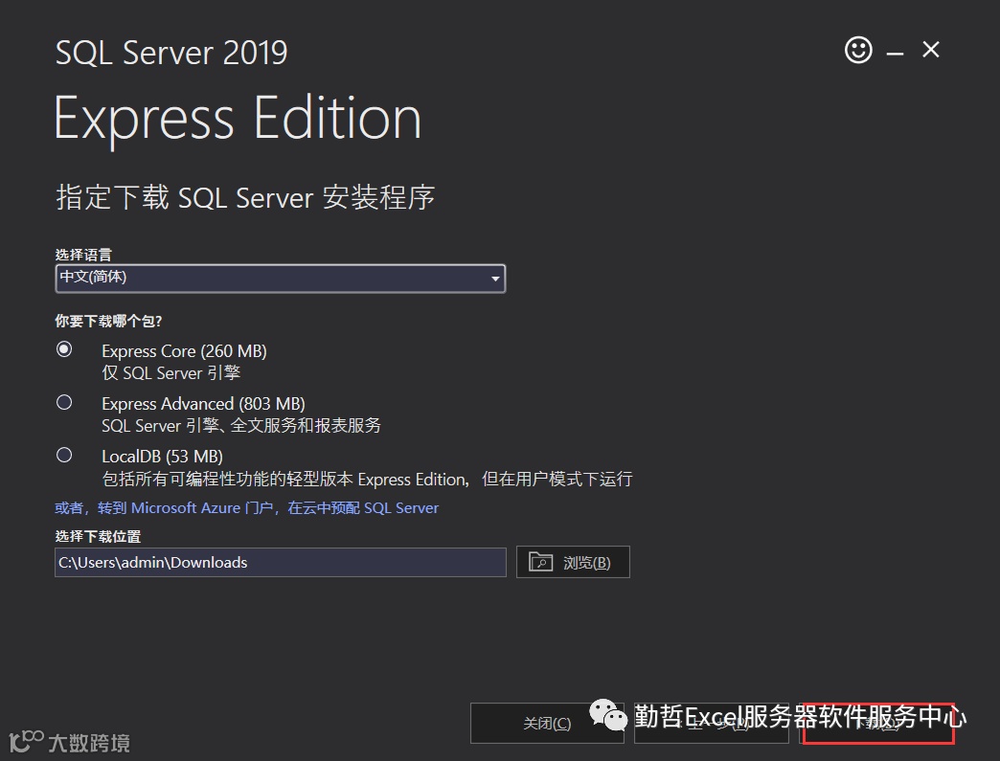Click the download button in the red box
Image resolution: width=1000 pixels, height=761 pixels.
[x=878, y=724]
